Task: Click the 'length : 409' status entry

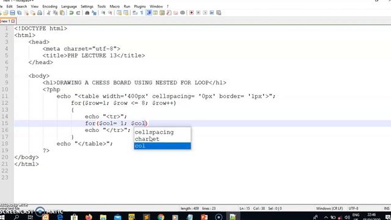Action: coord(189,208)
